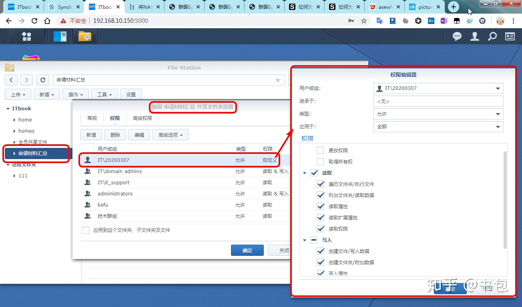This screenshot has height=307, width=522.
Task: Click the File Station path field
Action: click(x=168, y=80)
